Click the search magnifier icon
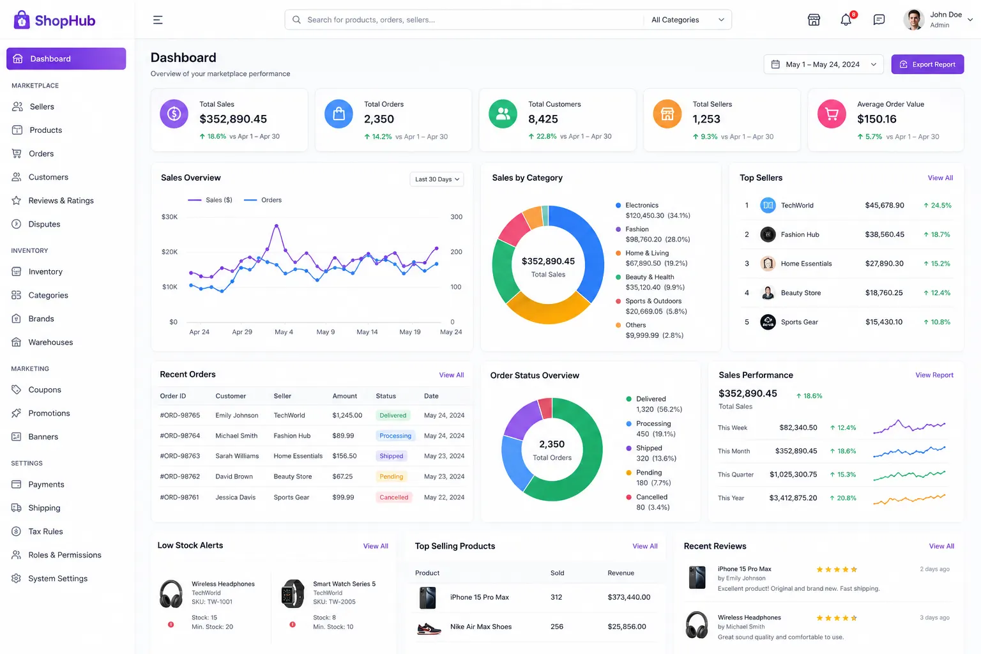The image size is (981, 654). (296, 20)
